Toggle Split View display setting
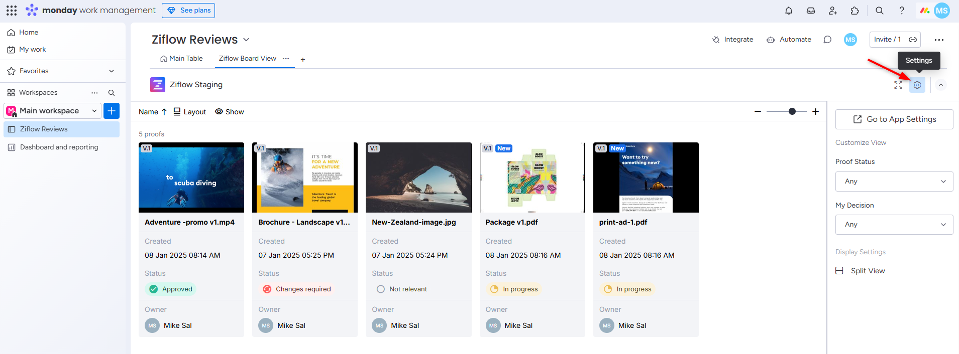Image resolution: width=959 pixels, height=354 pixels. pos(867,271)
